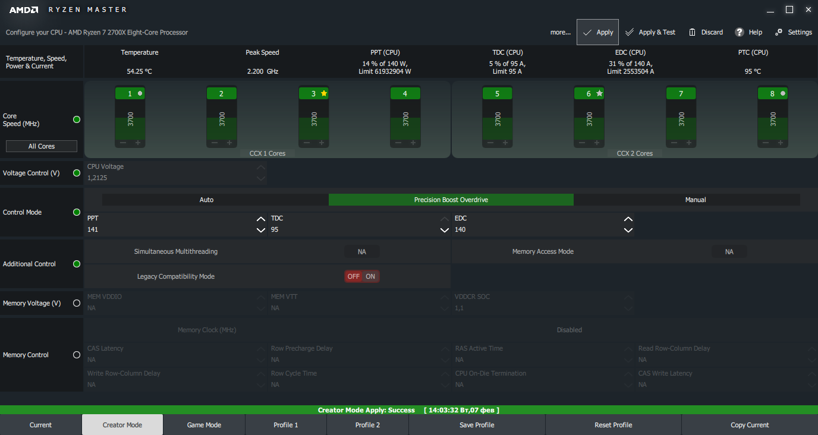Increase core 5 speed with plus

point(505,143)
